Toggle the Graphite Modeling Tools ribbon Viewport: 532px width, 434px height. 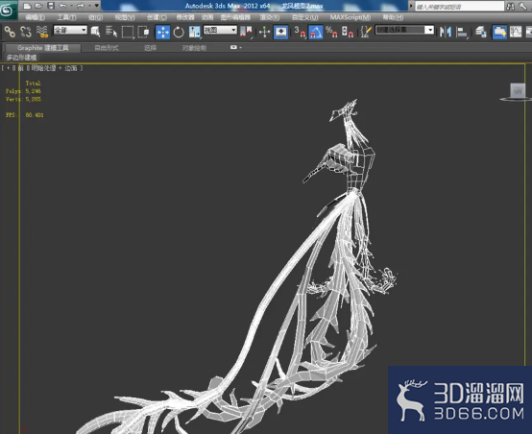pyautogui.click(x=499, y=33)
